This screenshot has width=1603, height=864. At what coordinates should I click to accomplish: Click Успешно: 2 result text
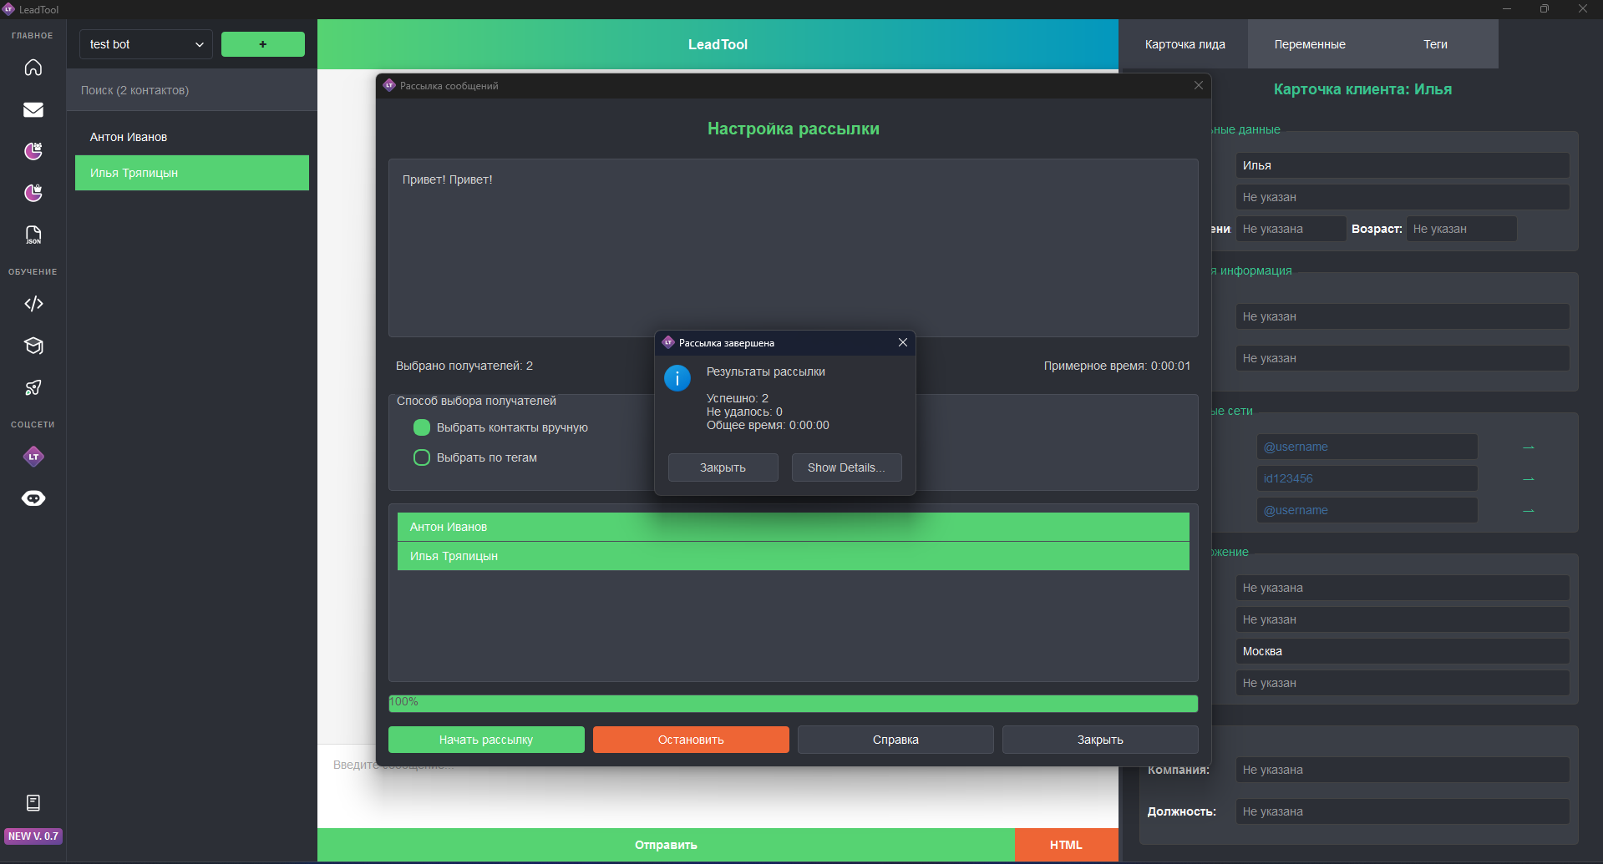[x=738, y=398]
